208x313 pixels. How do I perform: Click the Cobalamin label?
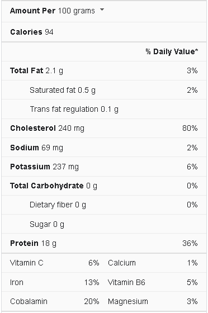(29, 301)
